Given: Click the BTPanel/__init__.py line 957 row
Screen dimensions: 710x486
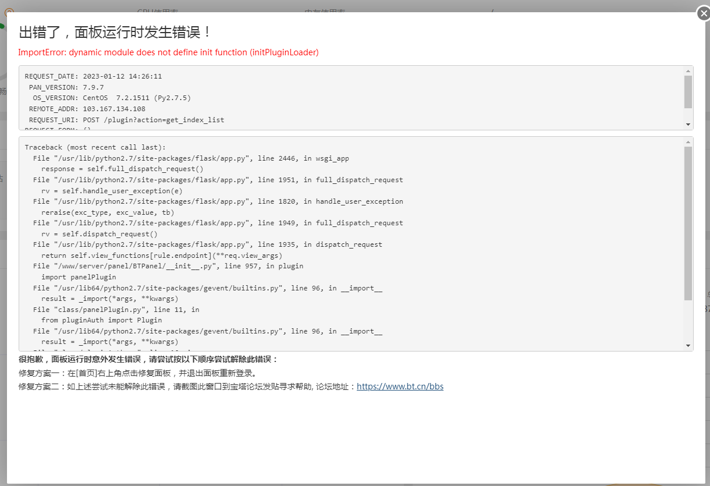Looking at the screenshot, I should pyautogui.click(x=168, y=266).
